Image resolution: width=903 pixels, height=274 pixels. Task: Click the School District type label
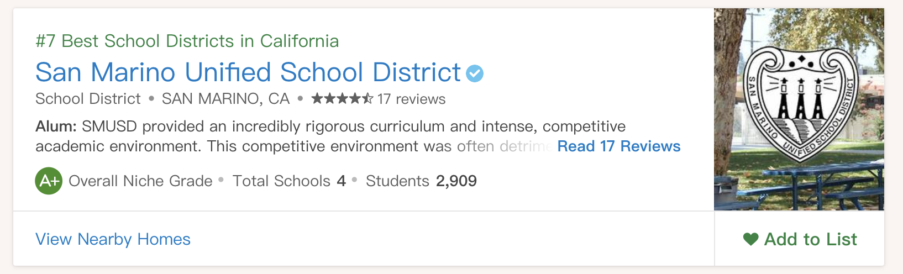88,99
